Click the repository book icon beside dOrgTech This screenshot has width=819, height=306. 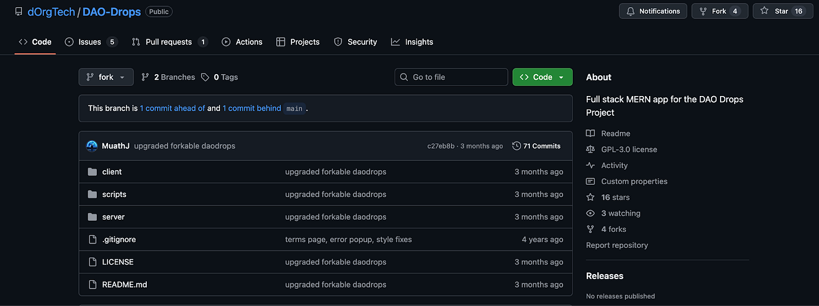19,12
